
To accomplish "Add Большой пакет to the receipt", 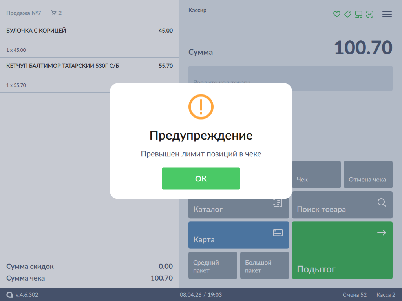I will [264, 266].
